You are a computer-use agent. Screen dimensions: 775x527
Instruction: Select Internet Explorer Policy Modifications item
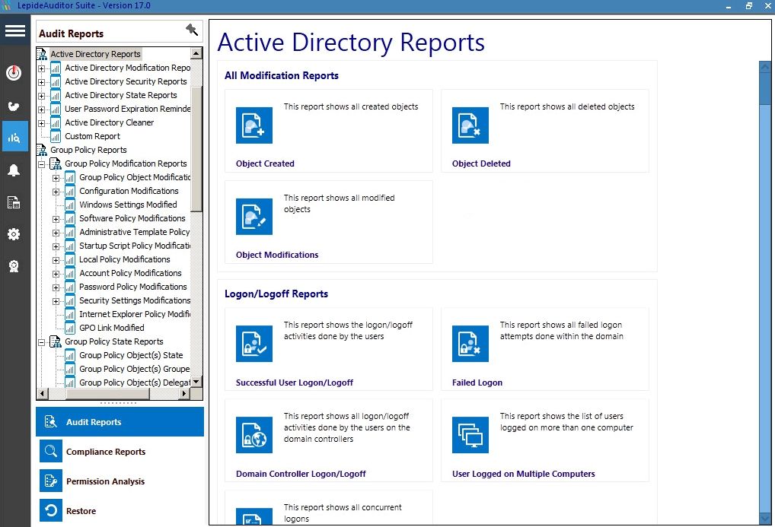pyautogui.click(x=135, y=314)
